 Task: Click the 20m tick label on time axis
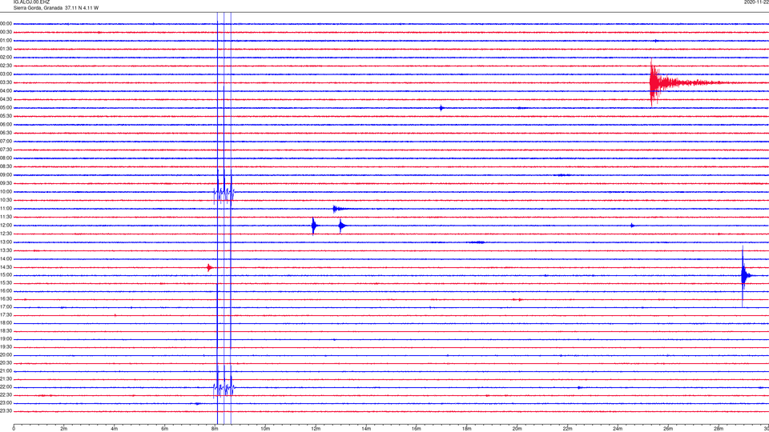[517, 429]
